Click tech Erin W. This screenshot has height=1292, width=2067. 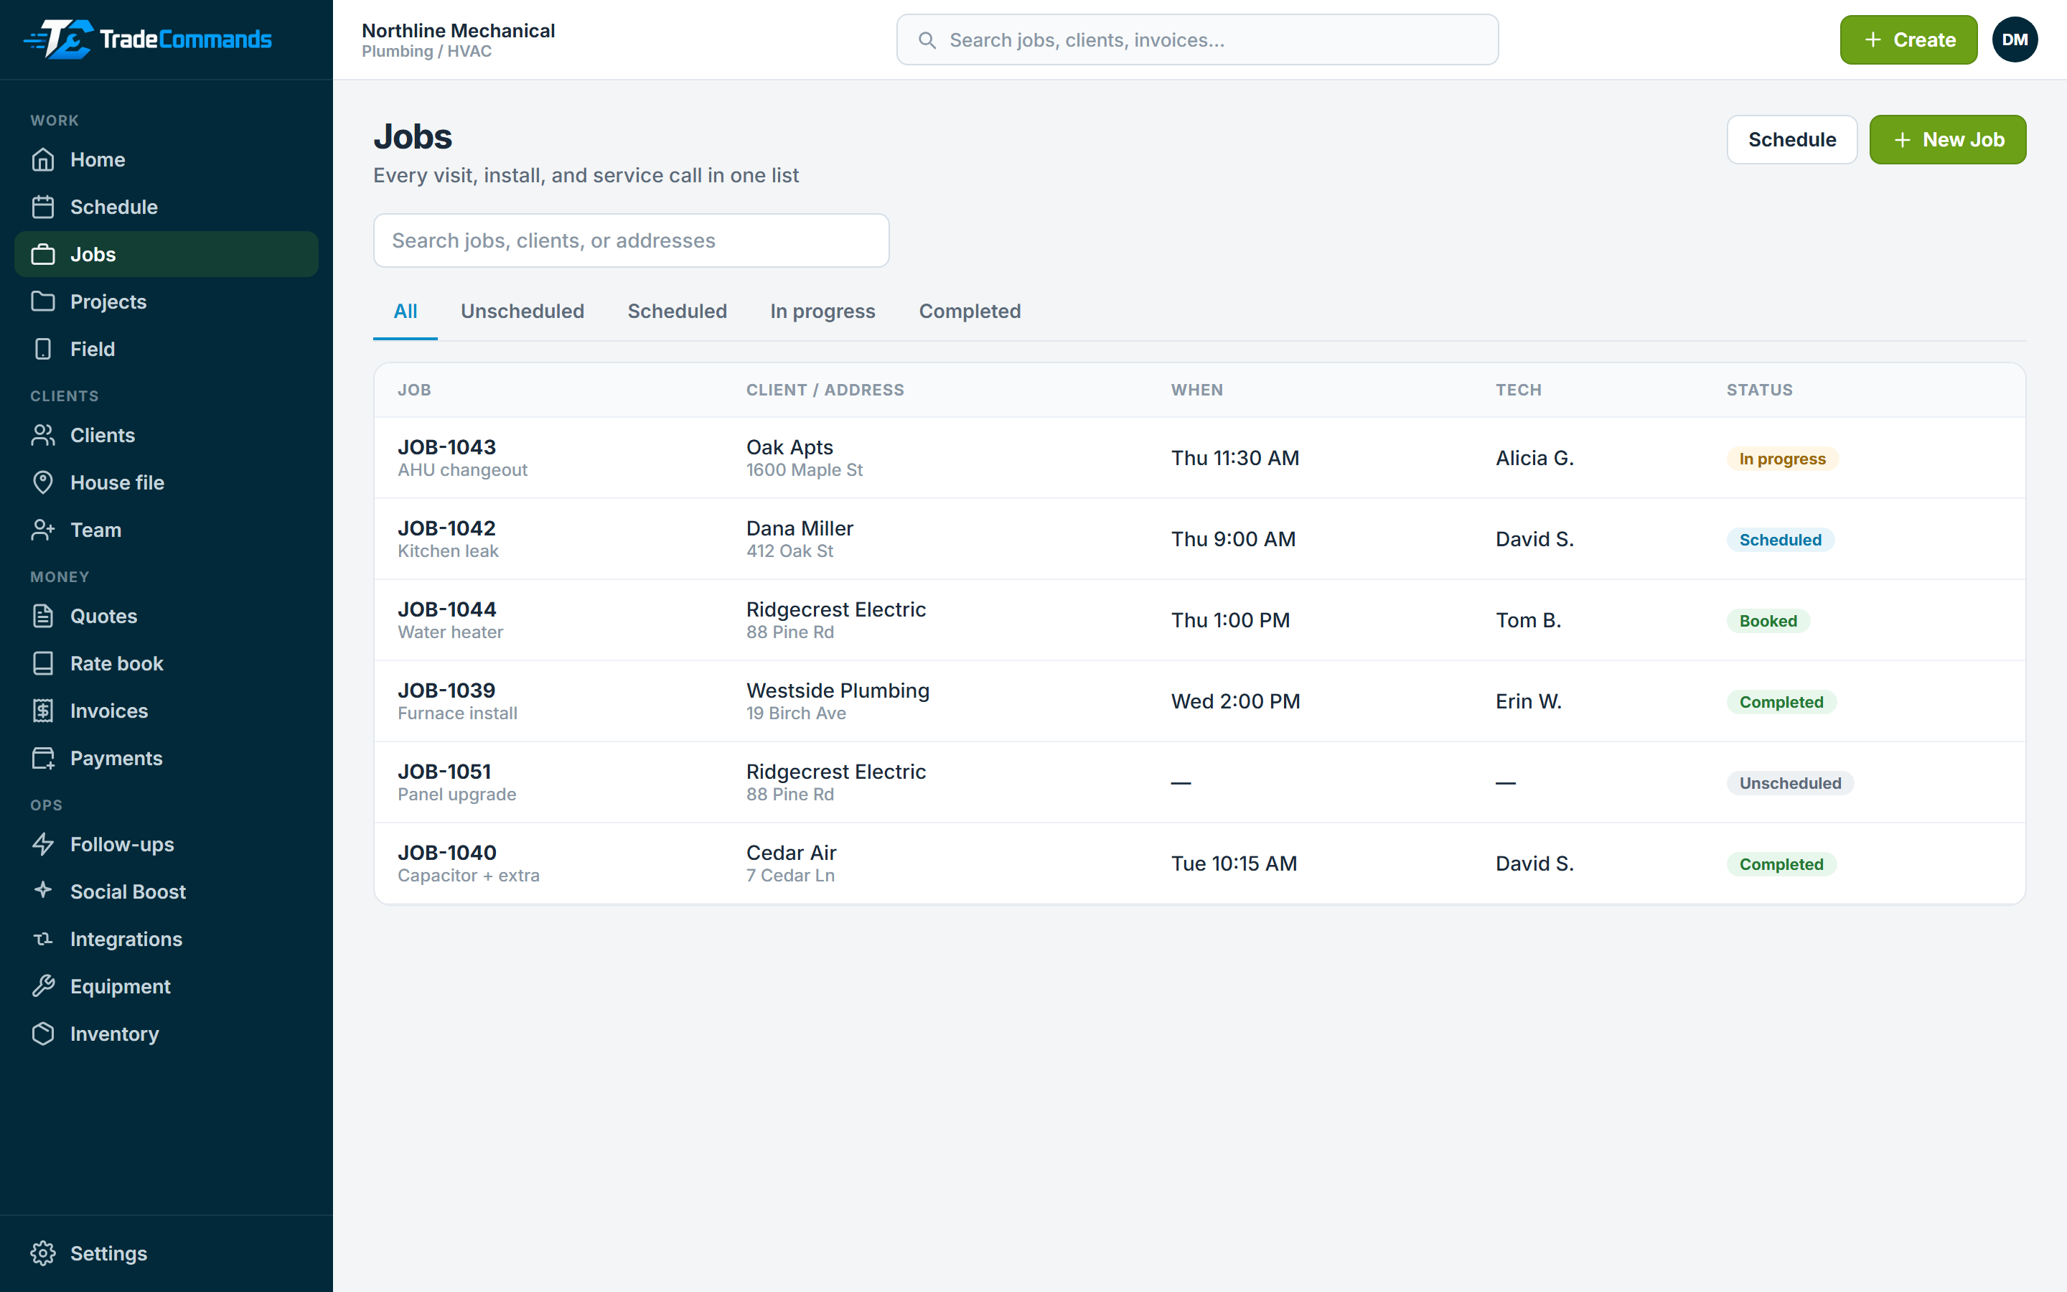pos(1528,701)
